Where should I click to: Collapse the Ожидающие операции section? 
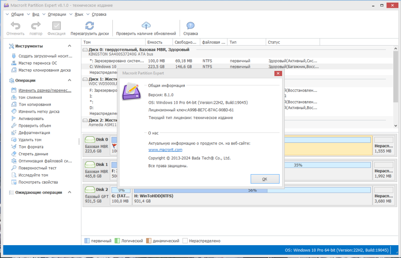coord(70,192)
